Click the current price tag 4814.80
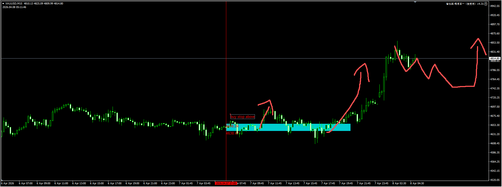Screen dimensions: 502x187 [x=495, y=59]
